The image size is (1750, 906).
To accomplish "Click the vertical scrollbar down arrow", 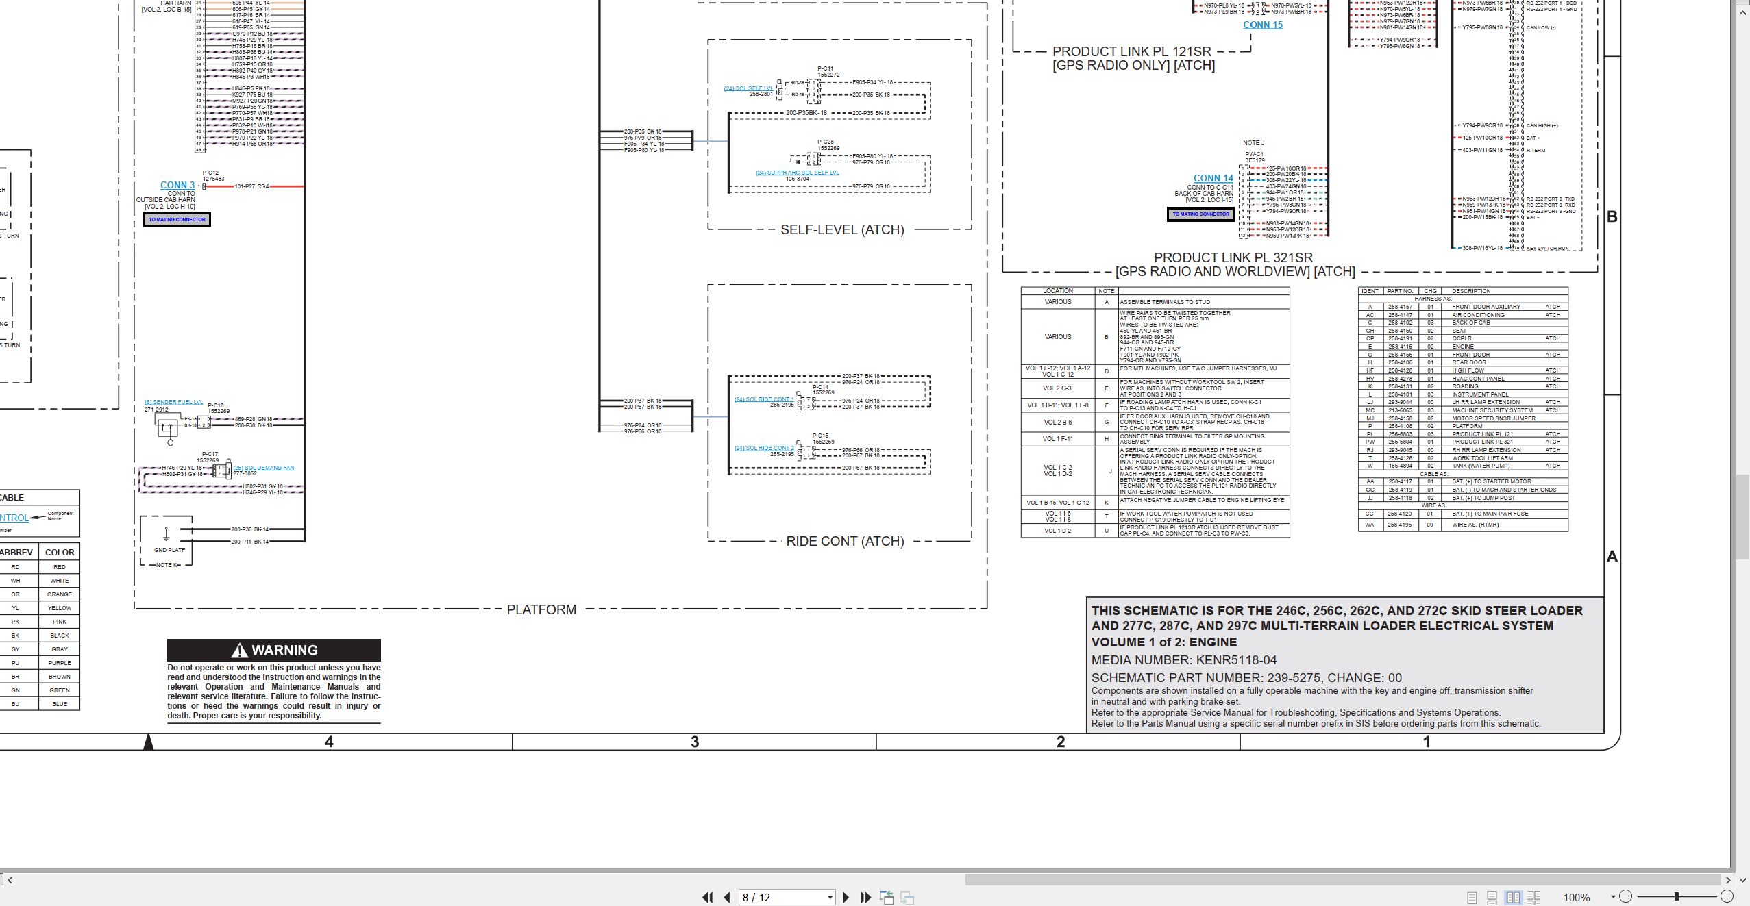I will click(x=1743, y=880).
